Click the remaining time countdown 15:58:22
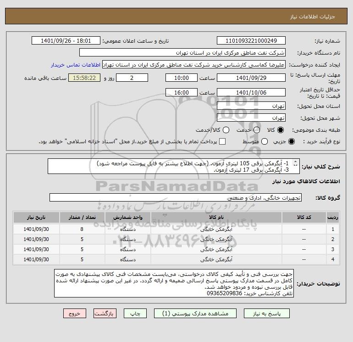Screen dimensions: 353x342 tap(84, 78)
